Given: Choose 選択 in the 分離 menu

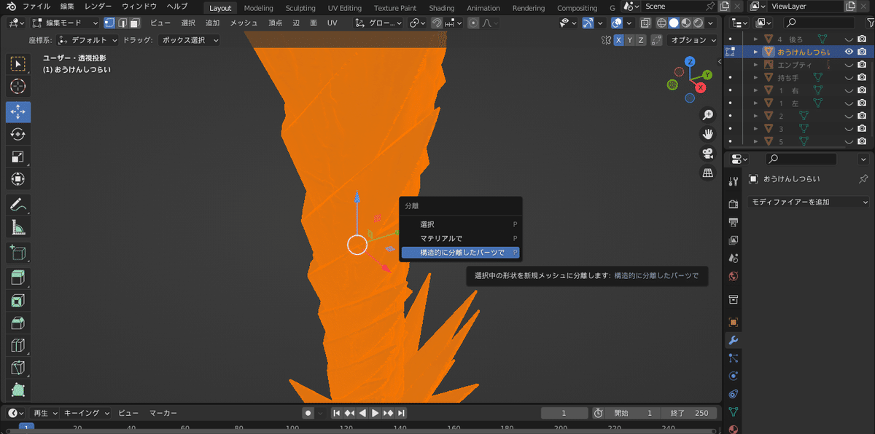Looking at the screenshot, I should point(459,224).
